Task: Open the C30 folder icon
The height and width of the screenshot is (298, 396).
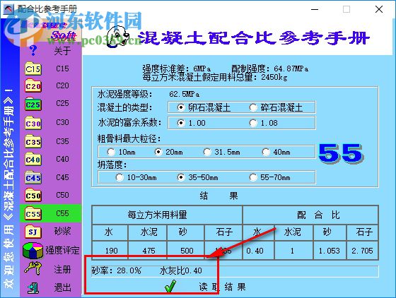Action: (33, 123)
